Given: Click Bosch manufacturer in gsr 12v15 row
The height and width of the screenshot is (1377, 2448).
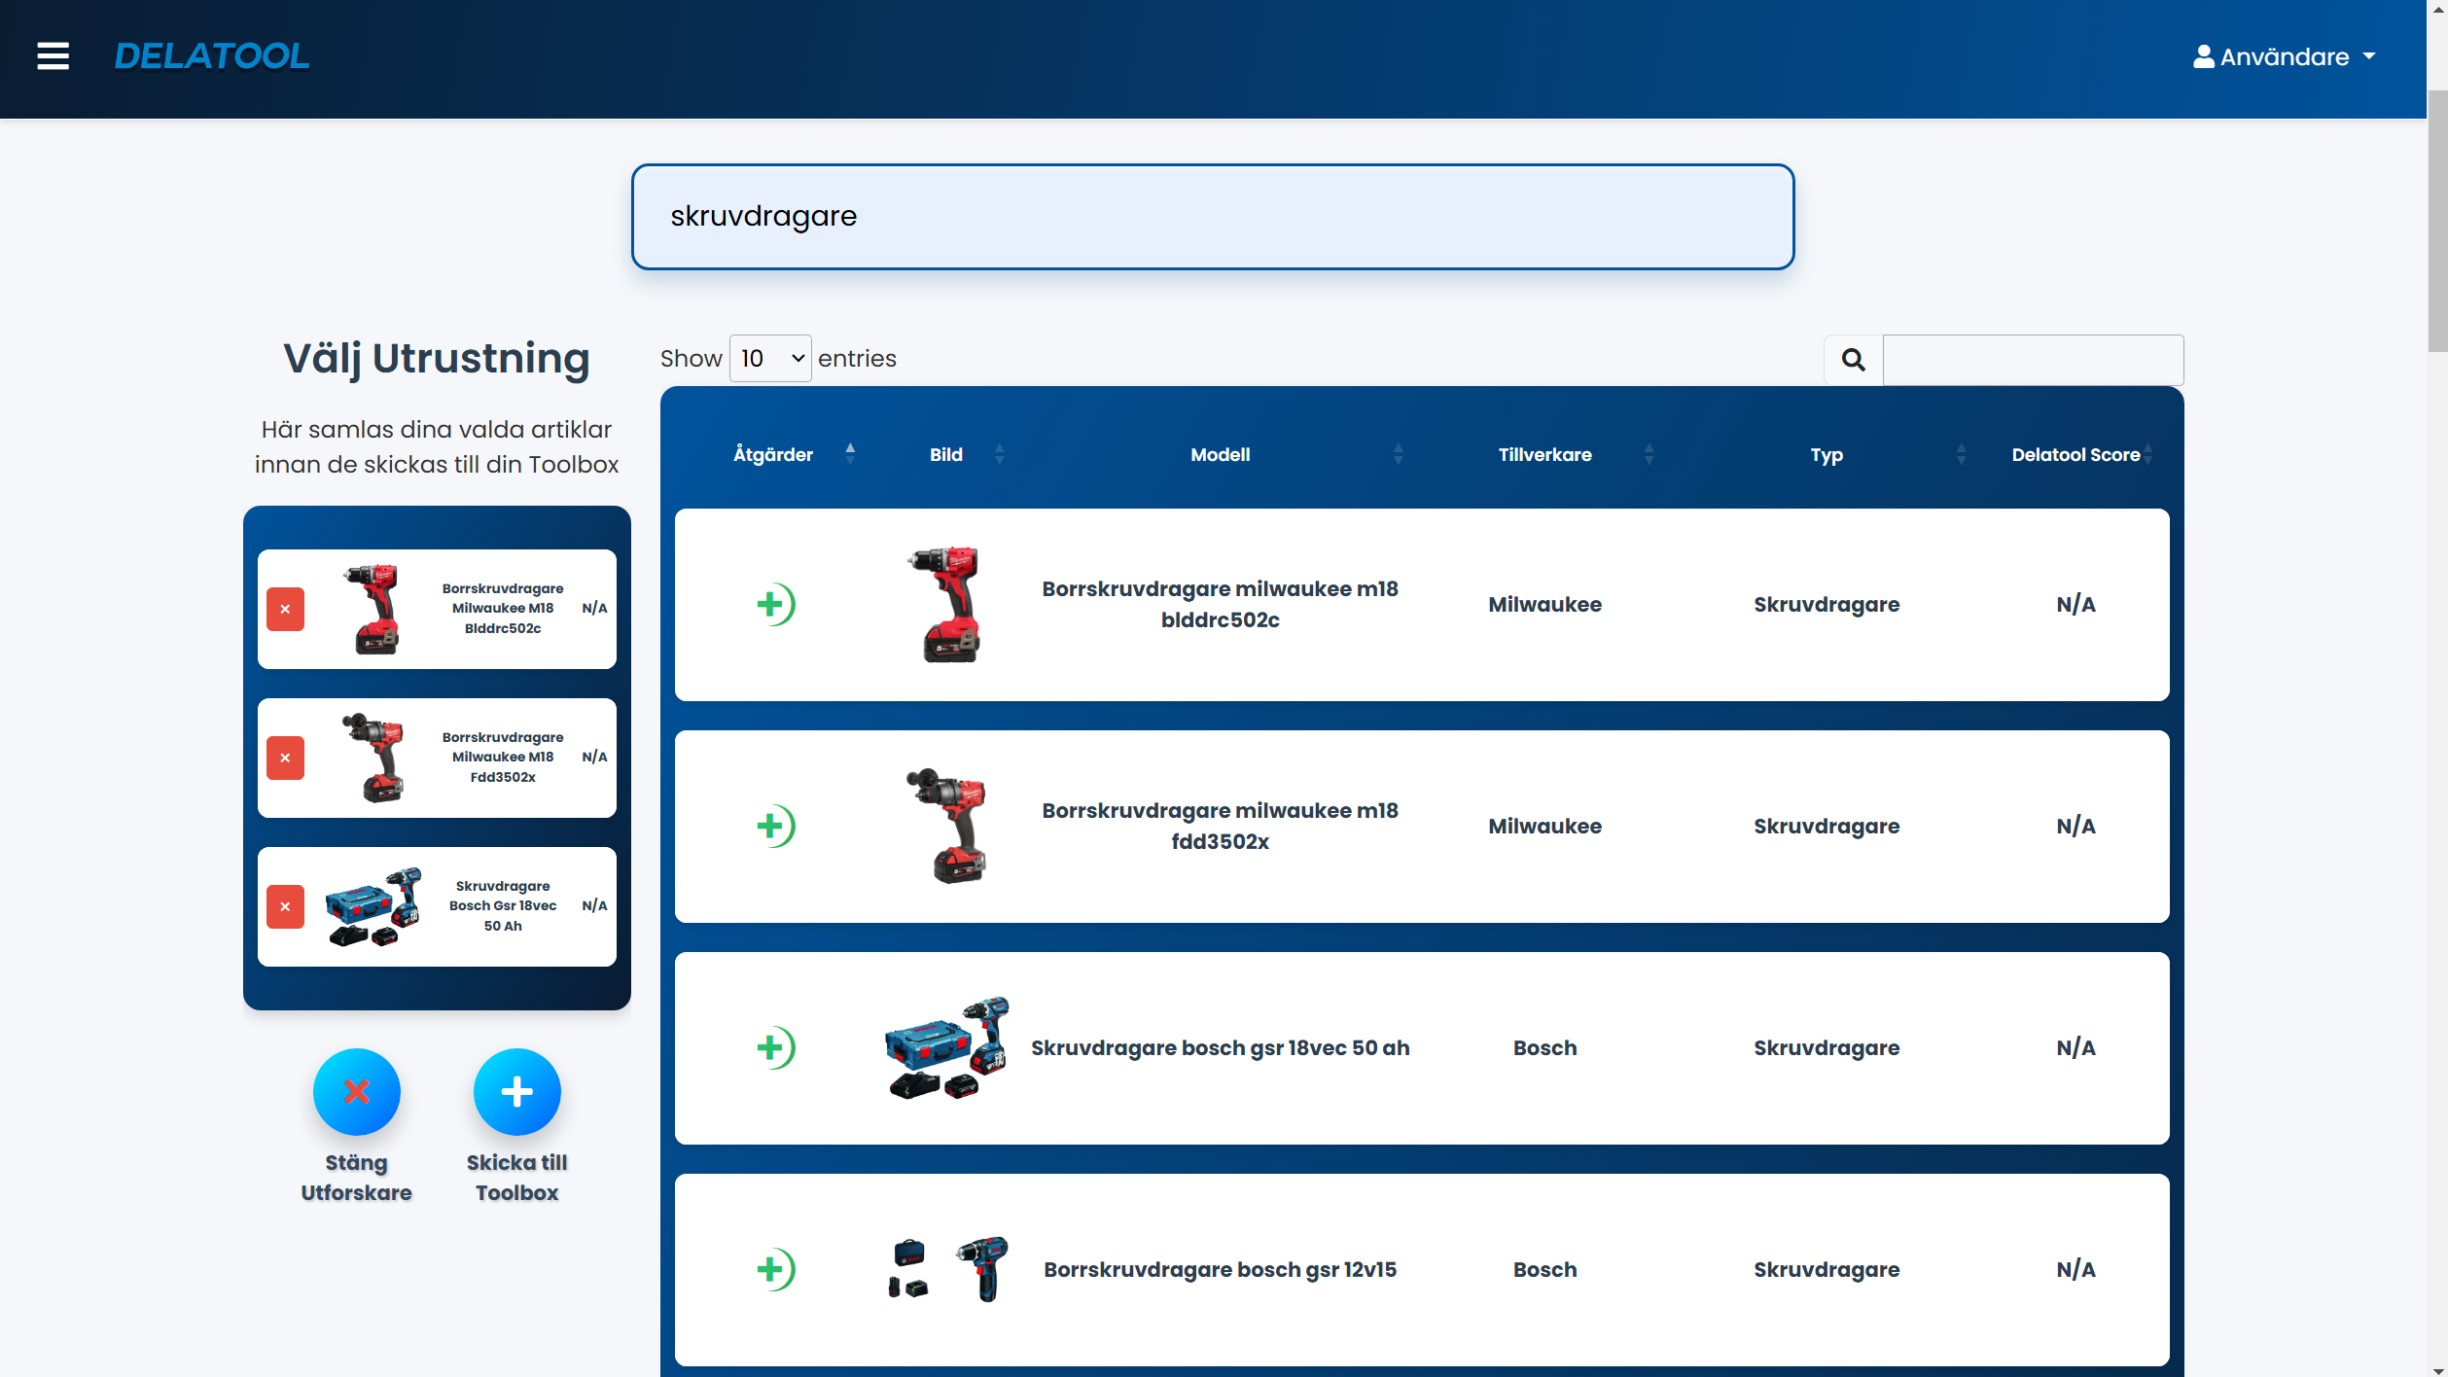Looking at the screenshot, I should pyautogui.click(x=1545, y=1270).
